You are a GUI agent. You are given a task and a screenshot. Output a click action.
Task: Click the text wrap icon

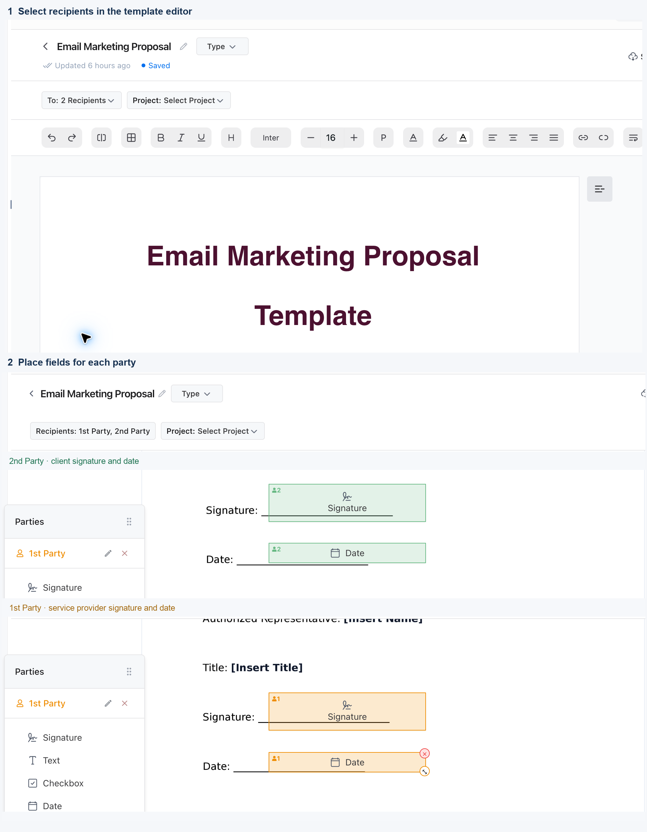[x=633, y=138]
